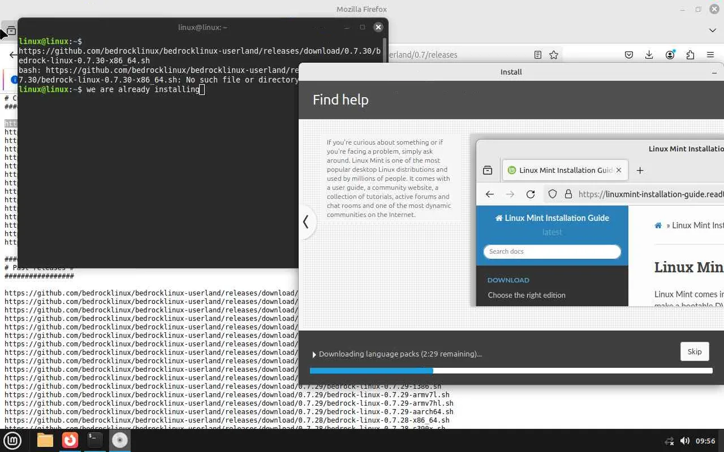Open the Files folder icon in the taskbar

pos(45,441)
